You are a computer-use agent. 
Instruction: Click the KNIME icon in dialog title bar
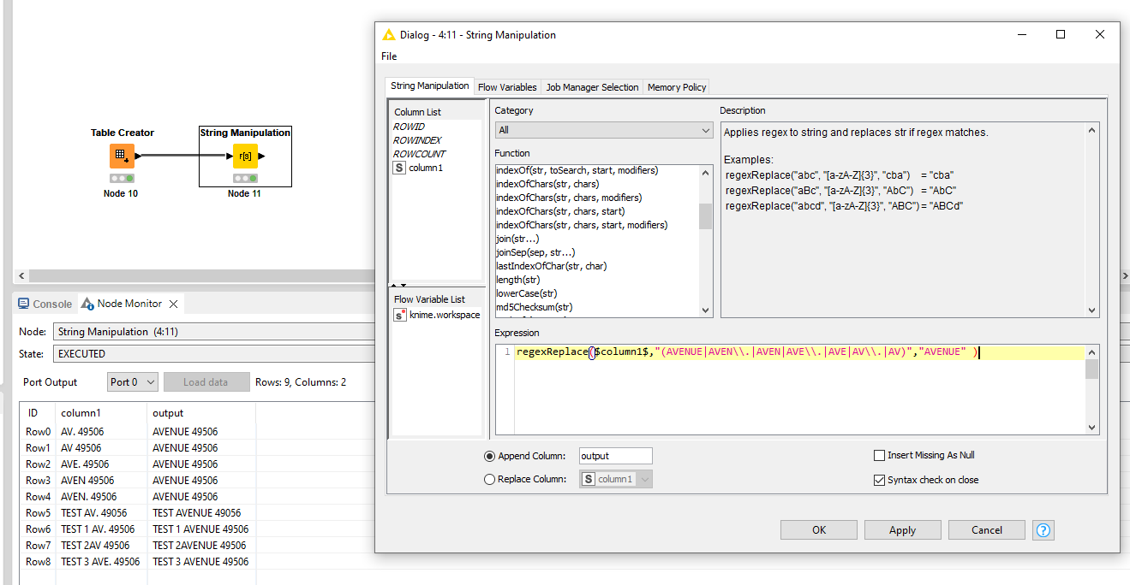tap(389, 35)
